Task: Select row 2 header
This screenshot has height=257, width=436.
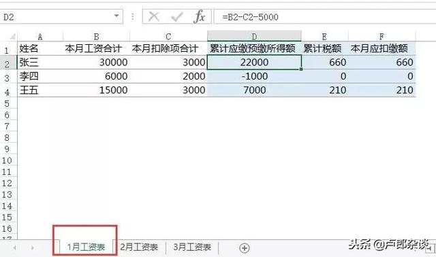Action: 7,63
